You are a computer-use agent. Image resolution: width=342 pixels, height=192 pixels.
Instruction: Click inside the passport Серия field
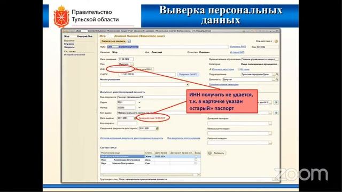[126, 102]
